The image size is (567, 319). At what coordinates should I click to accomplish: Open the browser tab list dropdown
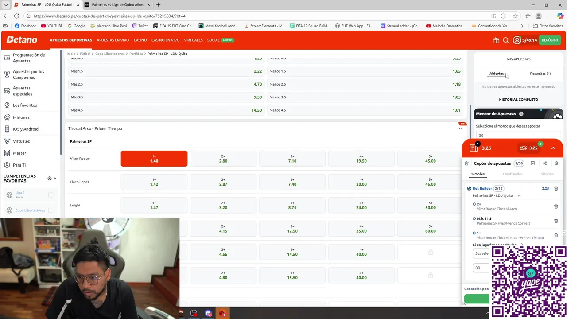click(6, 5)
